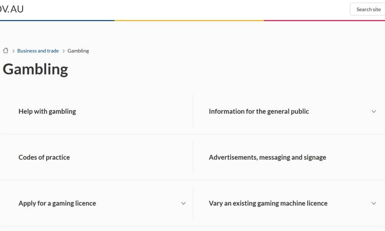Screen dimensions: 385x231
Task: Click the Gambling breadcrumb current page text
Action: [78, 51]
